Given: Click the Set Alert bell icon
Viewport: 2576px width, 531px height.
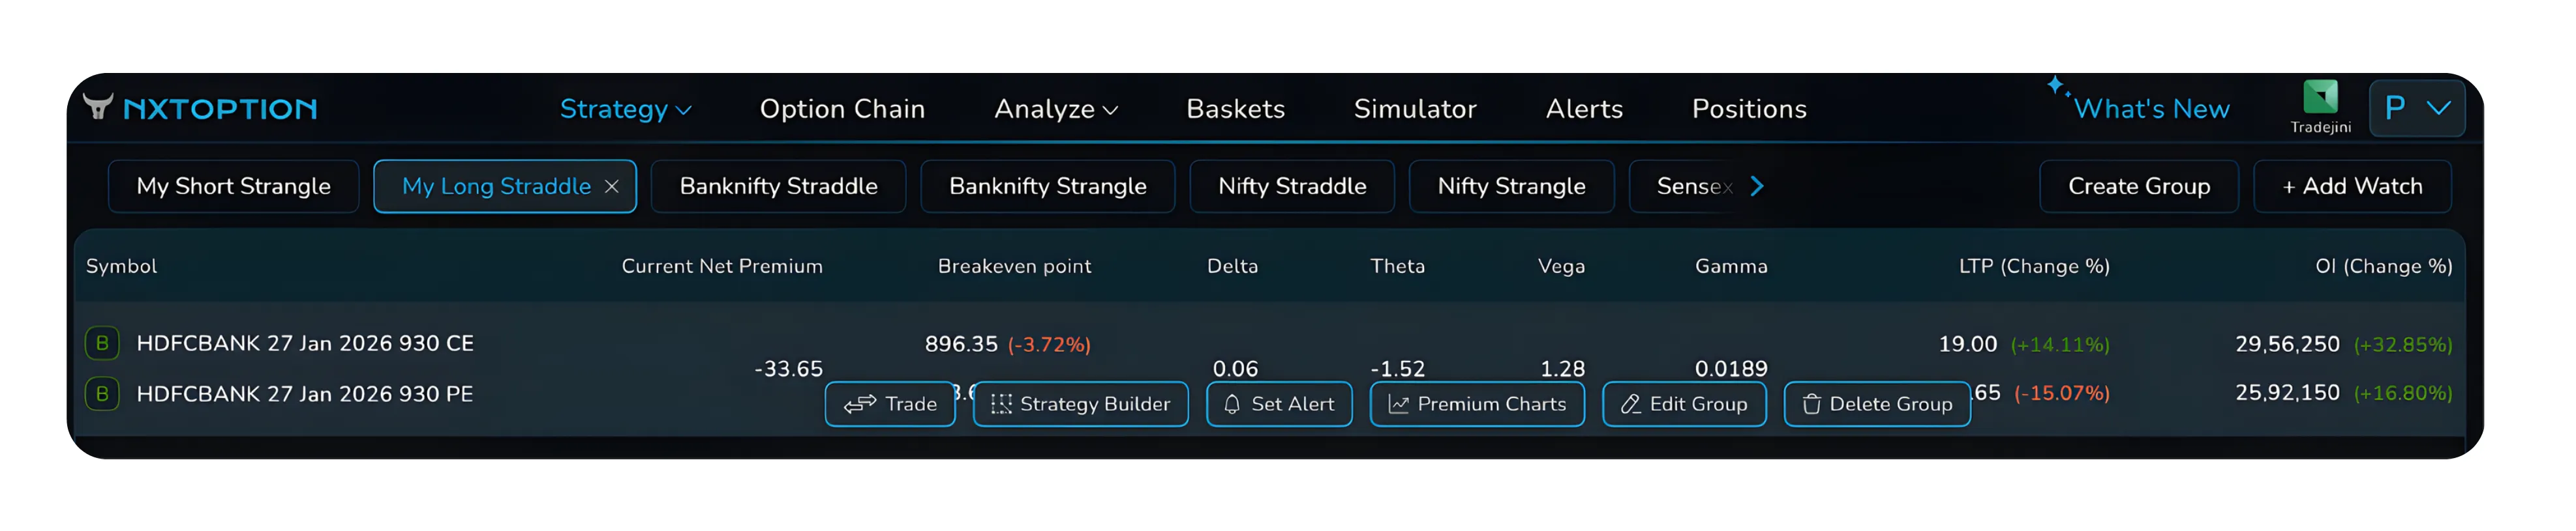Looking at the screenshot, I should (x=1233, y=404).
